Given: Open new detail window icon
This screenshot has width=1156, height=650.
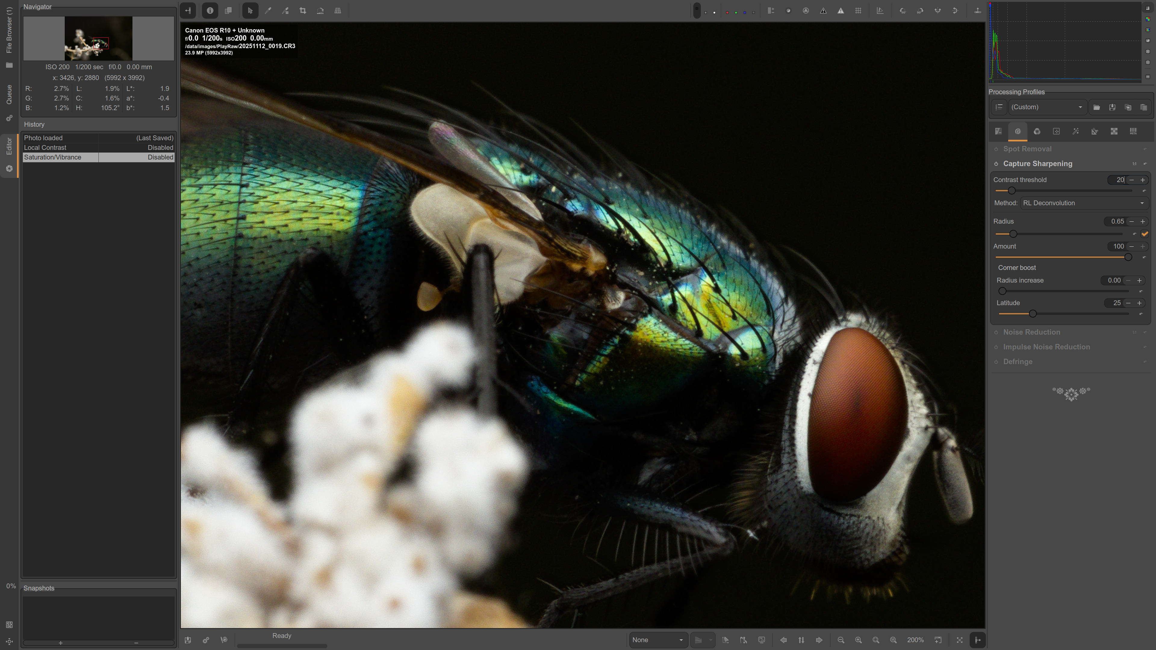Looking at the screenshot, I should point(938,640).
